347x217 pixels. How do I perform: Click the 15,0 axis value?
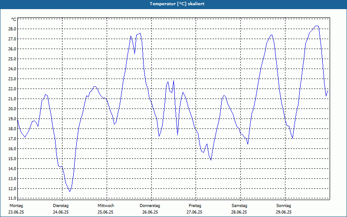[13, 159]
